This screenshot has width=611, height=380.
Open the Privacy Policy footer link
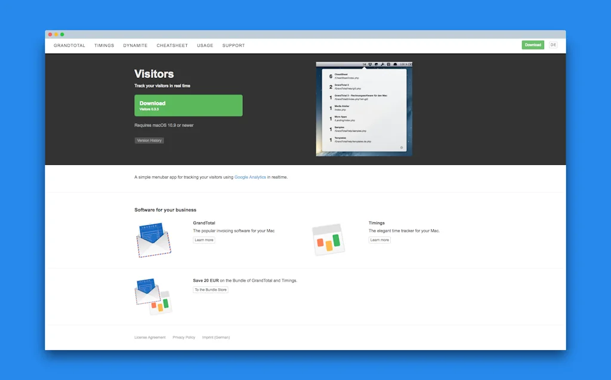184,337
